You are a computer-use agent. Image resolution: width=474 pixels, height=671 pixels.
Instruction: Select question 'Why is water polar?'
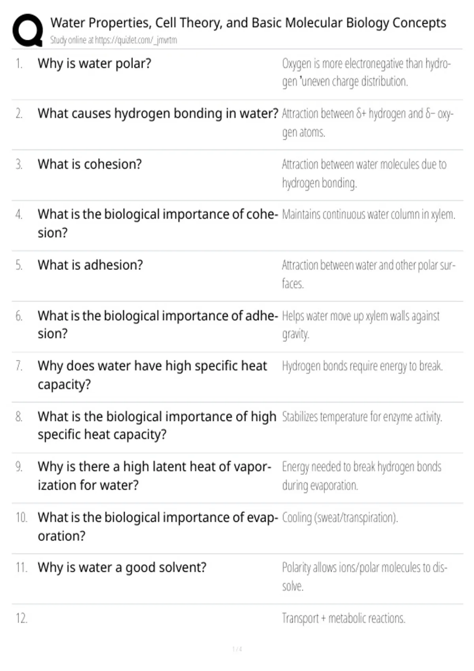pyautogui.click(x=94, y=64)
